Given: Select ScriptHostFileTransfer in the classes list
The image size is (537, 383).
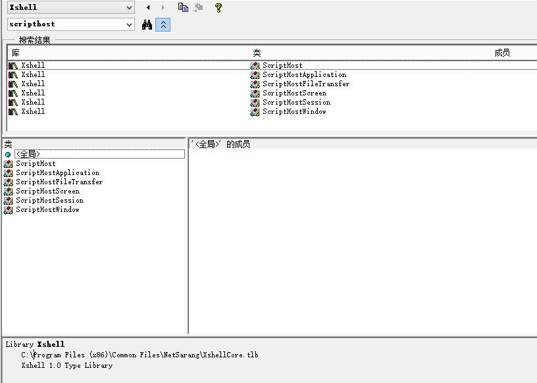Looking at the screenshot, I should click(x=59, y=182).
